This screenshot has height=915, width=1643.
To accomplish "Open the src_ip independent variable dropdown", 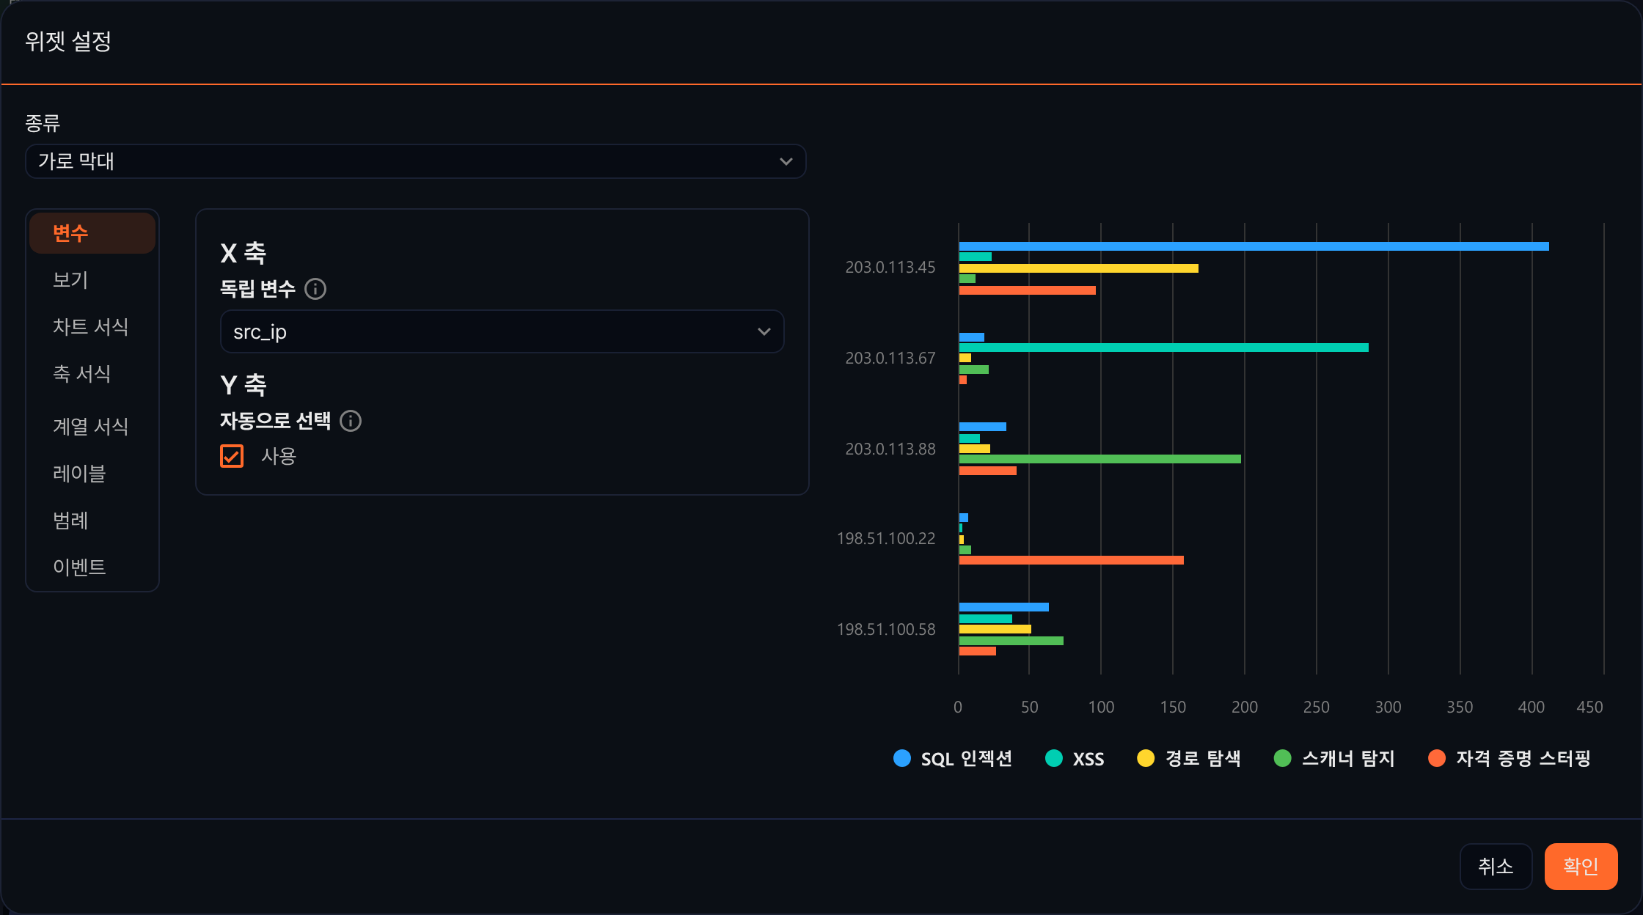I will tap(502, 331).
